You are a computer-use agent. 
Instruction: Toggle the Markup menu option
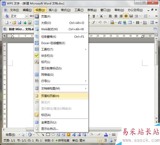[x=61, y=115]
